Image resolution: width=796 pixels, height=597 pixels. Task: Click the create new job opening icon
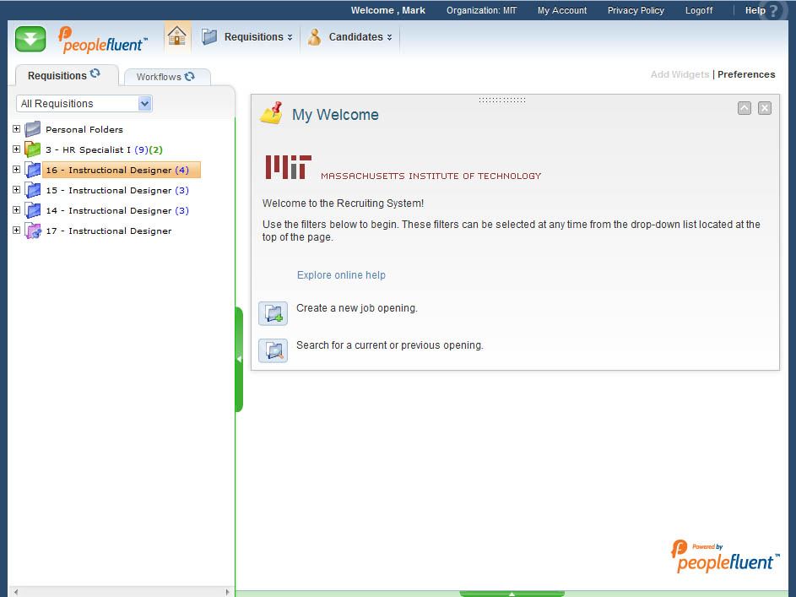(273, 313)
